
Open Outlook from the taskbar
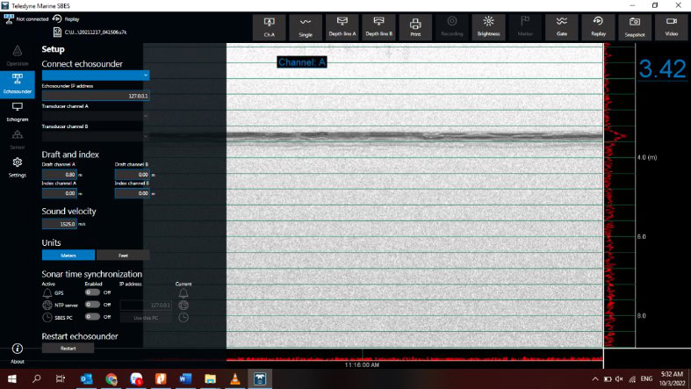pyautogui.click(x=86, y=378)
